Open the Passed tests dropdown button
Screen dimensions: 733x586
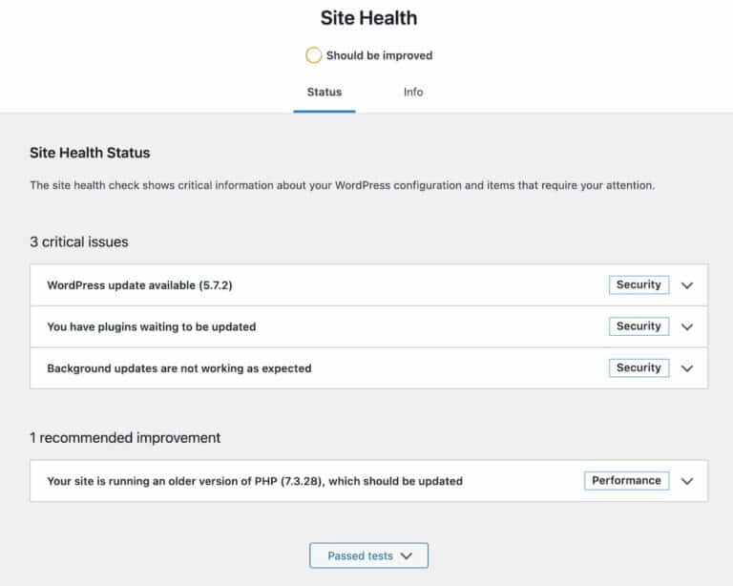pos(368,555)
